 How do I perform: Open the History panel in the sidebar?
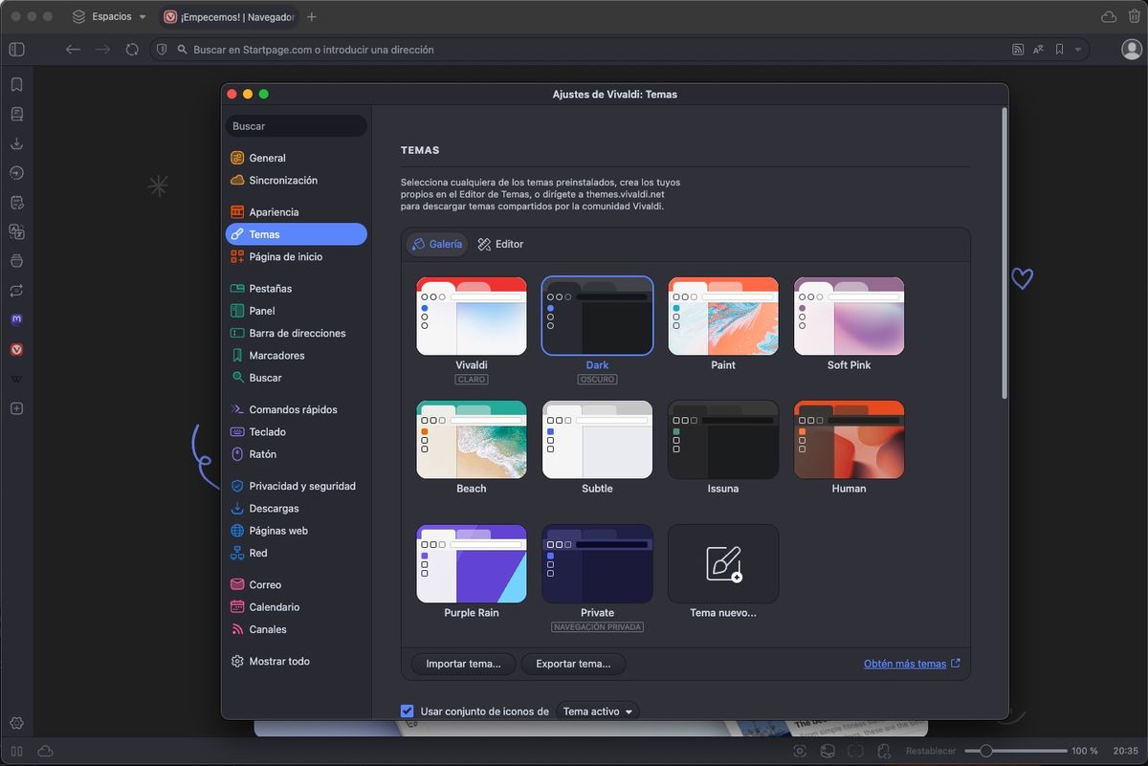click(16, 173)
